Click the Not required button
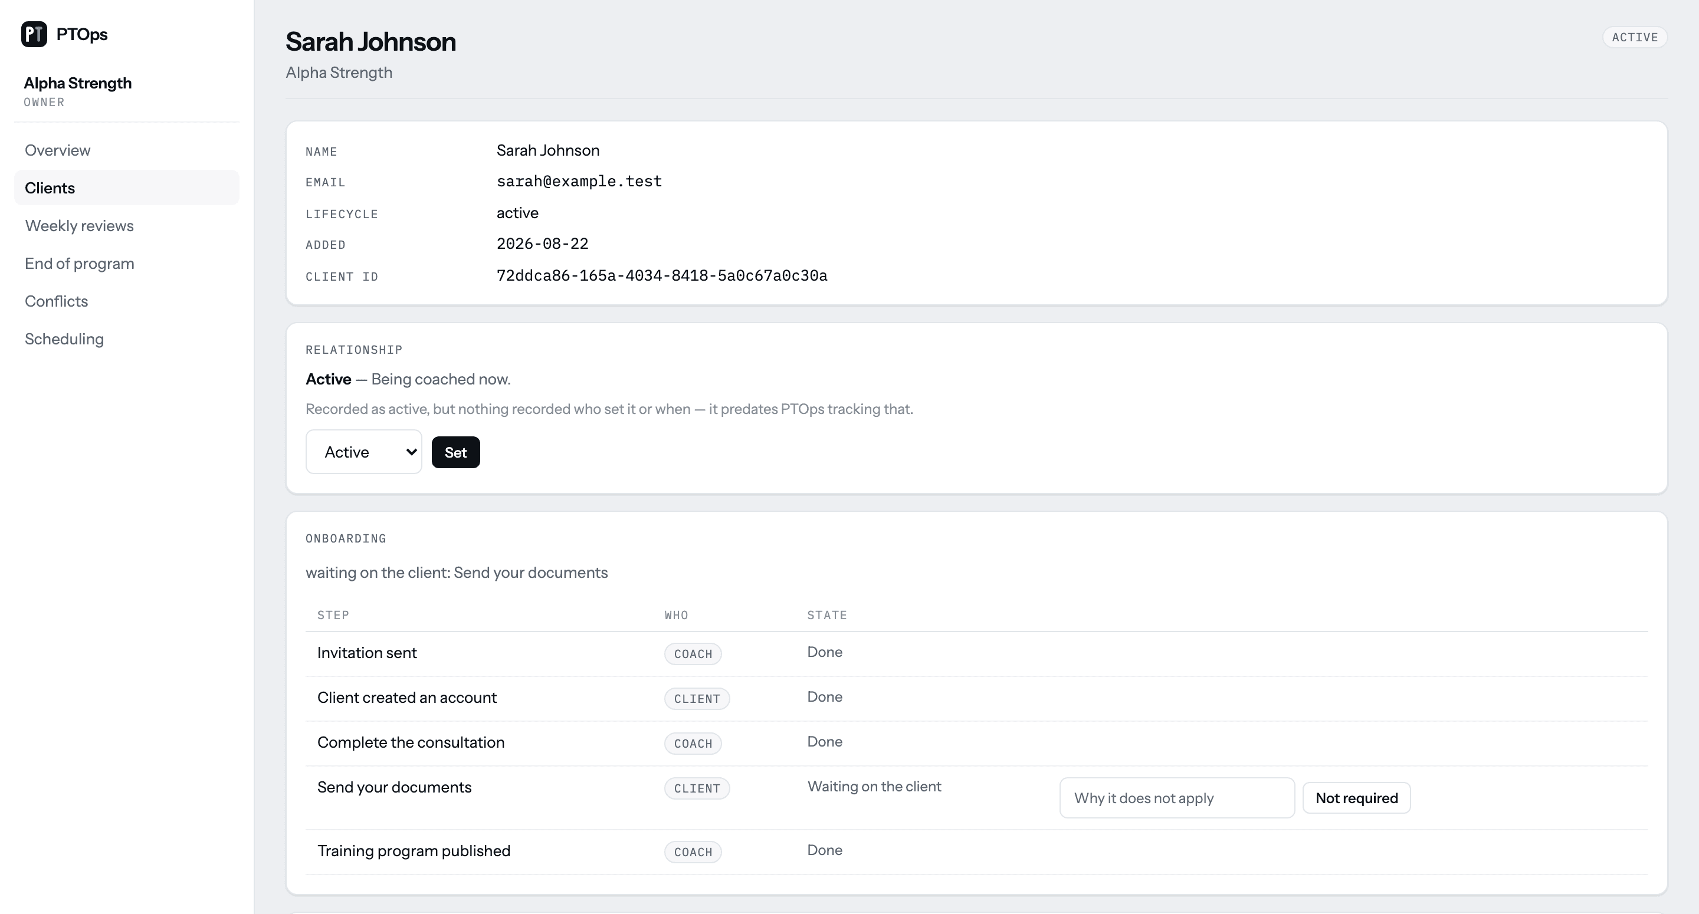1699x914 pixels. 1357,798
